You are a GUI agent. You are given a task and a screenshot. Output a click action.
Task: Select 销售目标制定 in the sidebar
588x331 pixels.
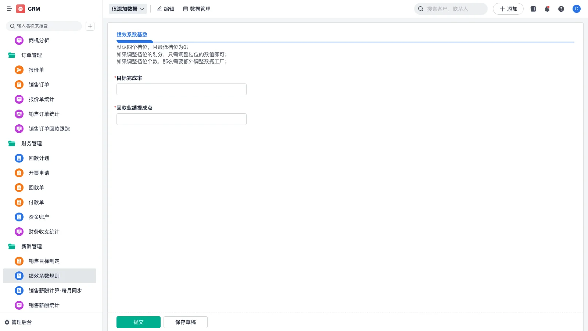[x=44, y=261]
